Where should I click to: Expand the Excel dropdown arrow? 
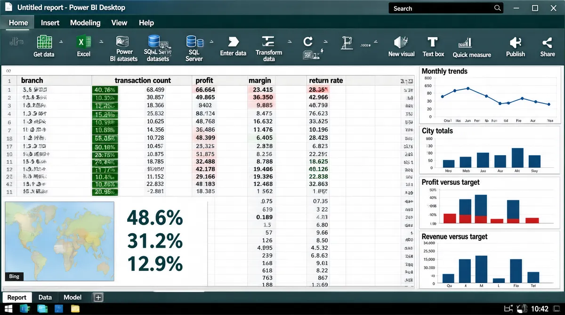[x=102, y=42]
